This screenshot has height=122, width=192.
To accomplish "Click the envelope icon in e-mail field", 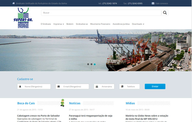I will tap(59, 87).
